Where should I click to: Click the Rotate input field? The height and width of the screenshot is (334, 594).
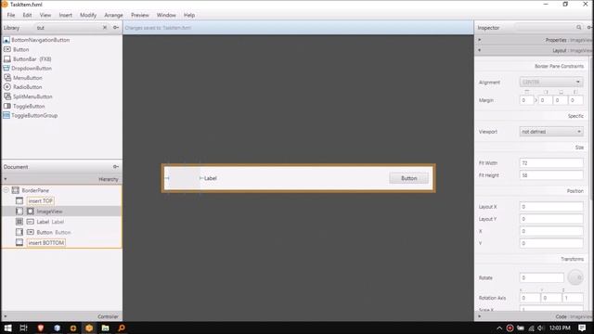(542, 277)
